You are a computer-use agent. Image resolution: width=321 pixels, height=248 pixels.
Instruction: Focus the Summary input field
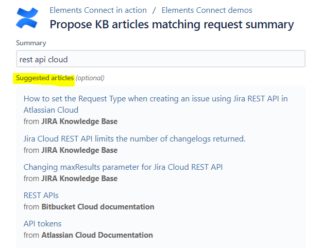(160, 59)
